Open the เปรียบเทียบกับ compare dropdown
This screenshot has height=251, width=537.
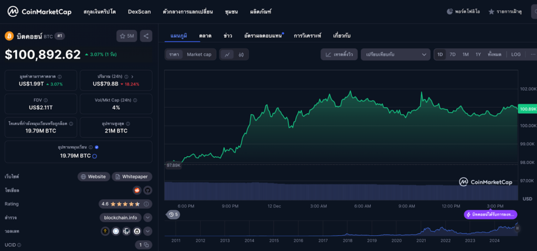pyautogui.click(x=395, y=54)
